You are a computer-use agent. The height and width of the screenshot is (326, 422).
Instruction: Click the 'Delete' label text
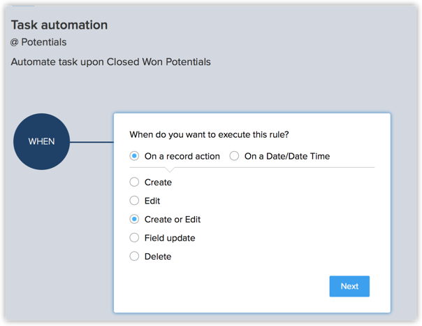pyautogui.click(x=158, y=256)
